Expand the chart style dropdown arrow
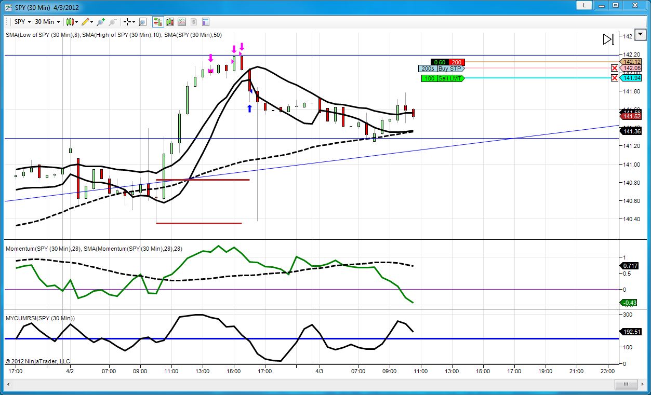This screenshot has height=395, width=651. click(77, 22)
